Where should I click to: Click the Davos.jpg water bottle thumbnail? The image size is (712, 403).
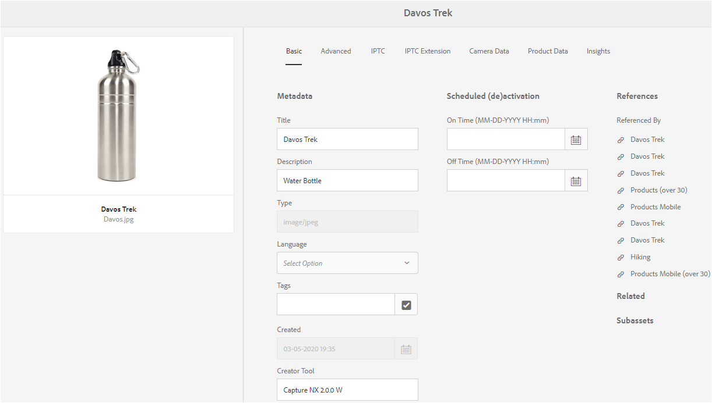pyautogui.click(x=118, y=115)
